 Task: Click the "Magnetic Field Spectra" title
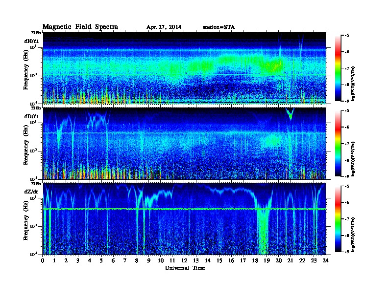tap(80, 27)
